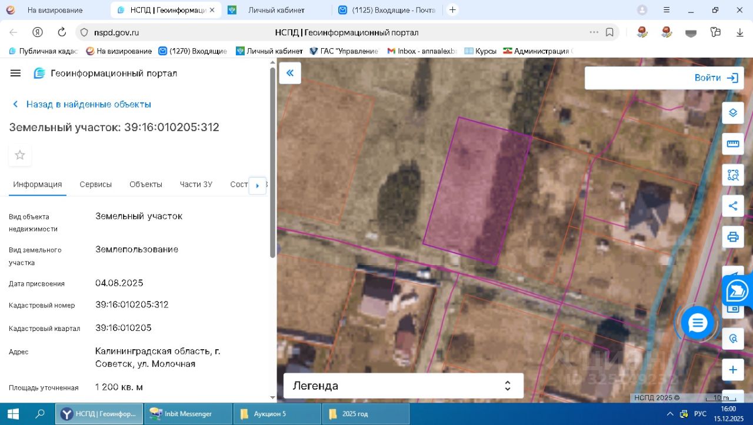Expand the Легенда panel
This screenshot has height=425, width=753.
tap(404, 386)
